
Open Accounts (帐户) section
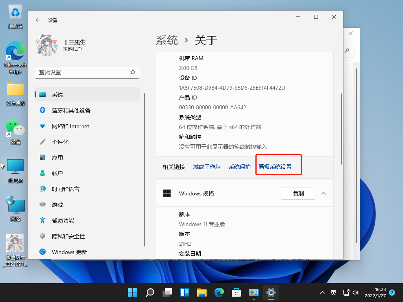(57, 173)
